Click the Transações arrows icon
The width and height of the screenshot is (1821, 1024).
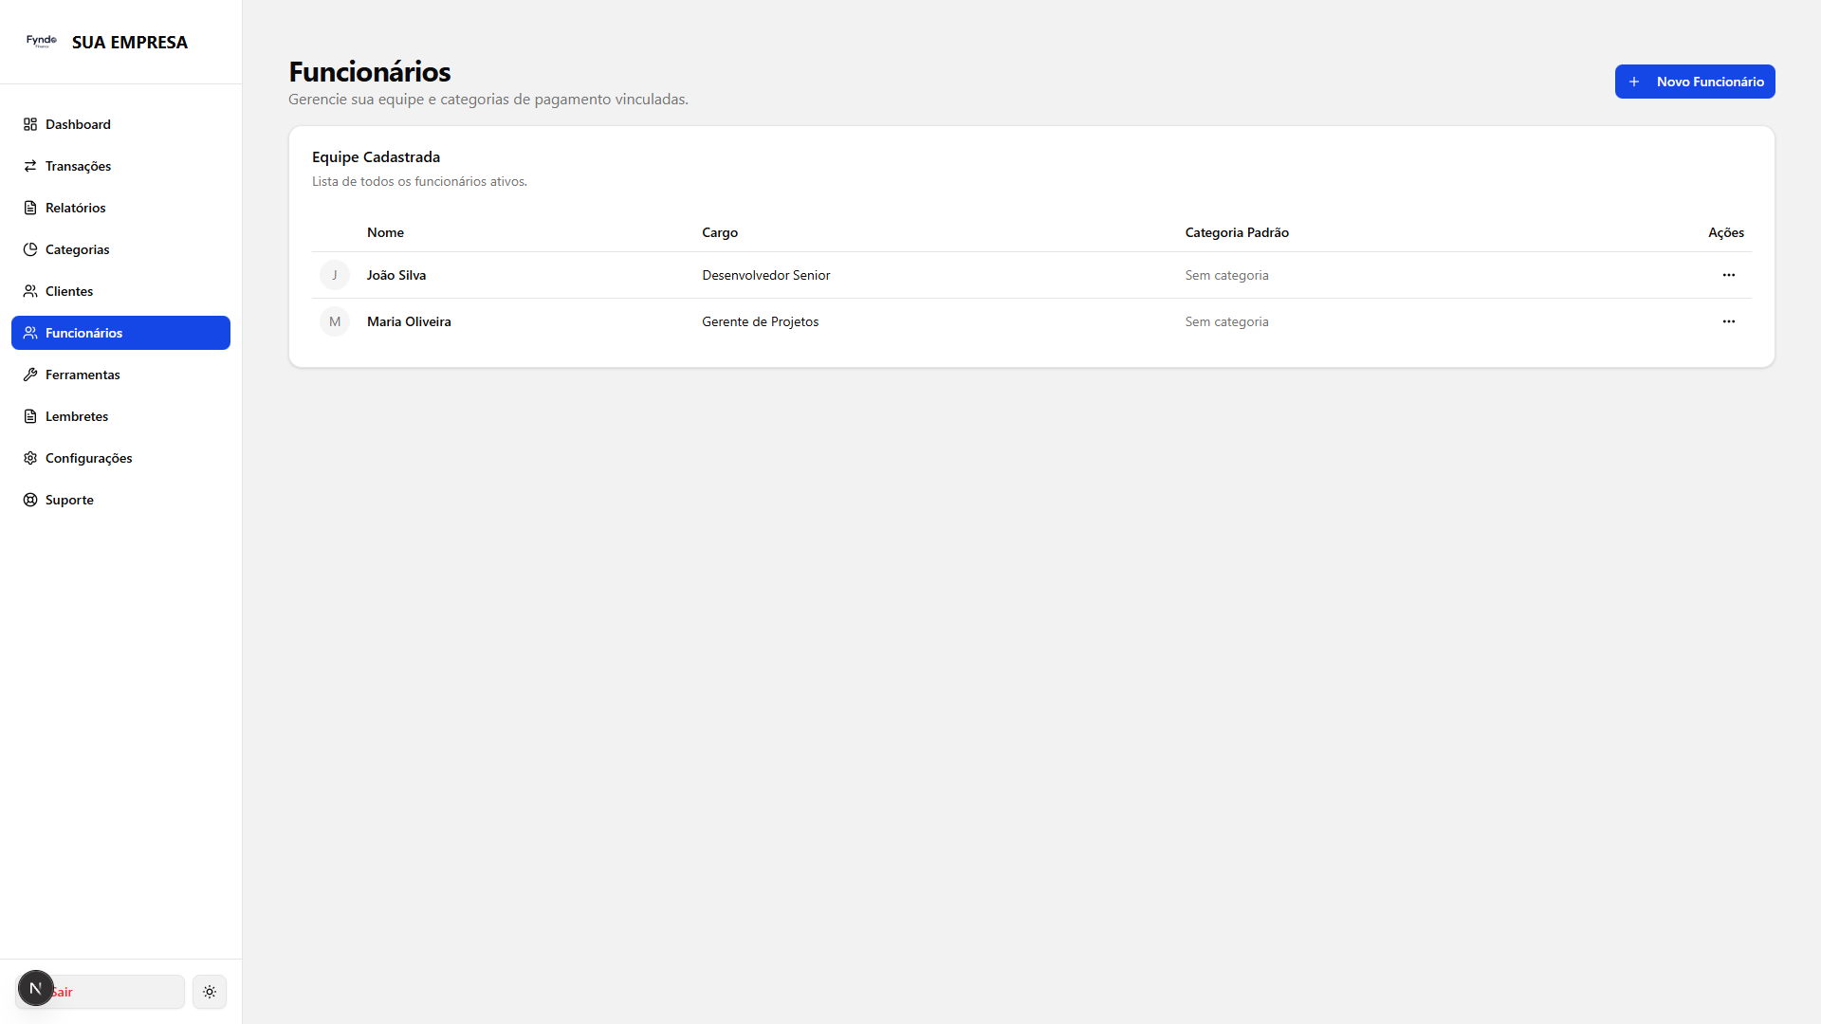[30, 166]
